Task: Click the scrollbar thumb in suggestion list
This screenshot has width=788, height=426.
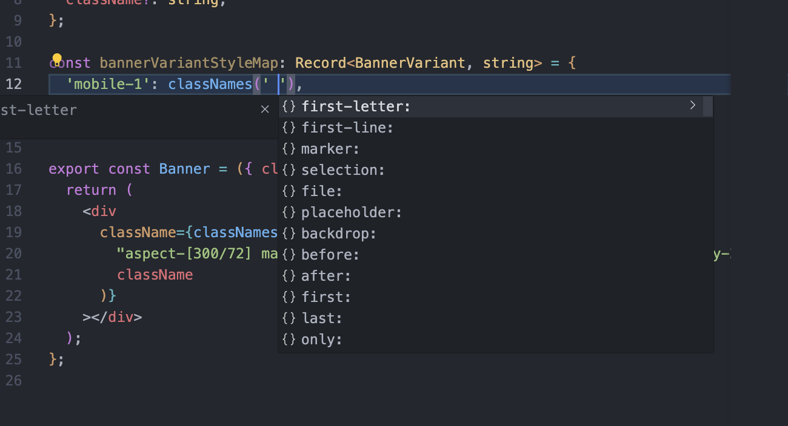Action: point(707,106)
